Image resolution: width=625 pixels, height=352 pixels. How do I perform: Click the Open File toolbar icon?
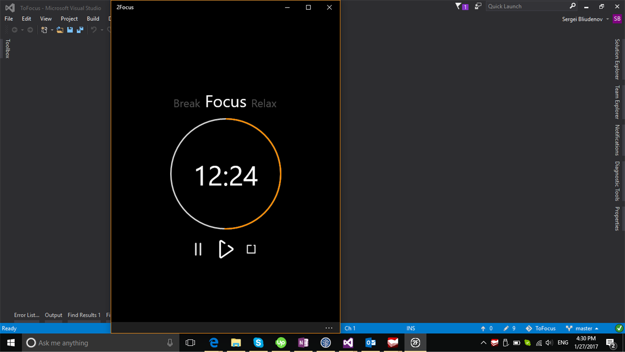coord(60,30)
